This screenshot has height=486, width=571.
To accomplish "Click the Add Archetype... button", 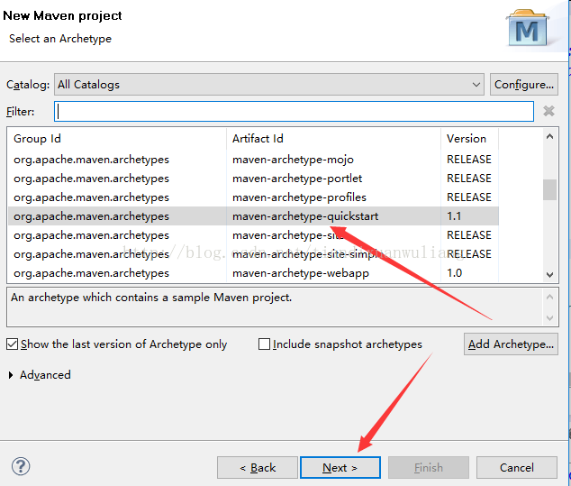I will [511, 344].
